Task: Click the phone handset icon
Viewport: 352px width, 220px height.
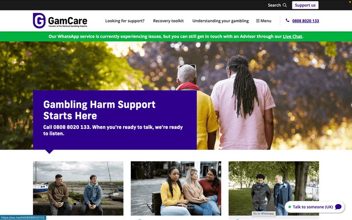Action: tap(287, 20)
